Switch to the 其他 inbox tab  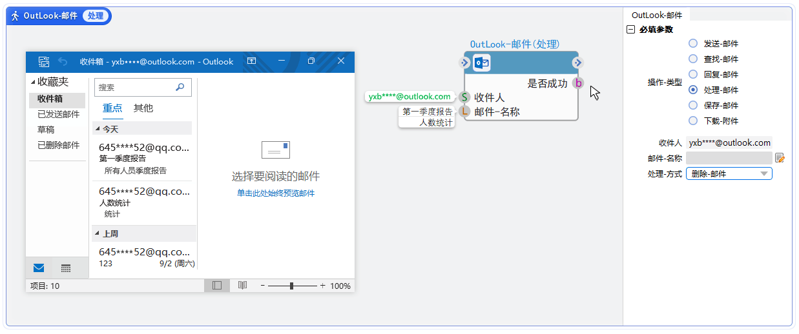[x=143, y=108]
